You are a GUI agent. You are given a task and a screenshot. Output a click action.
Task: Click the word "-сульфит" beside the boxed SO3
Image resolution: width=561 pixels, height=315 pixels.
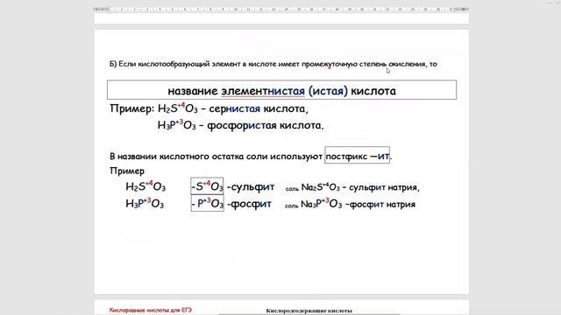coord(251,186)
